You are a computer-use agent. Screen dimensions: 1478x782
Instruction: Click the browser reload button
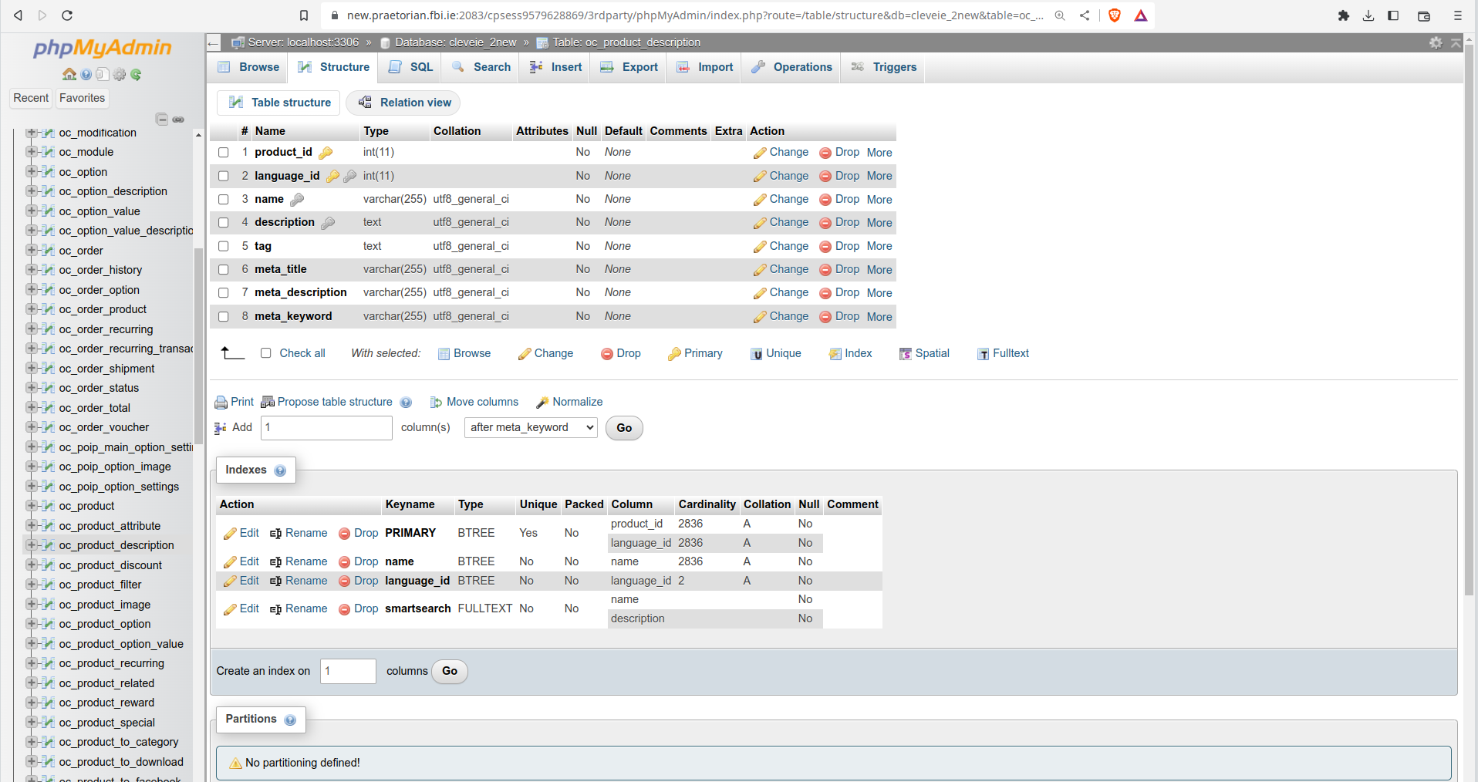pyautogui.click(x=67, y=15)
